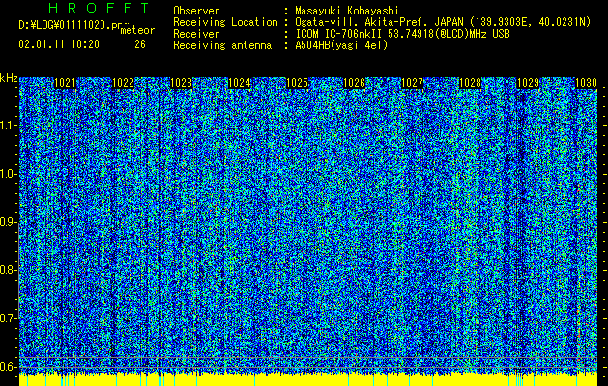Click the 1022 time marker
This screenshot has height=386, width=608.
pos(123,83)
